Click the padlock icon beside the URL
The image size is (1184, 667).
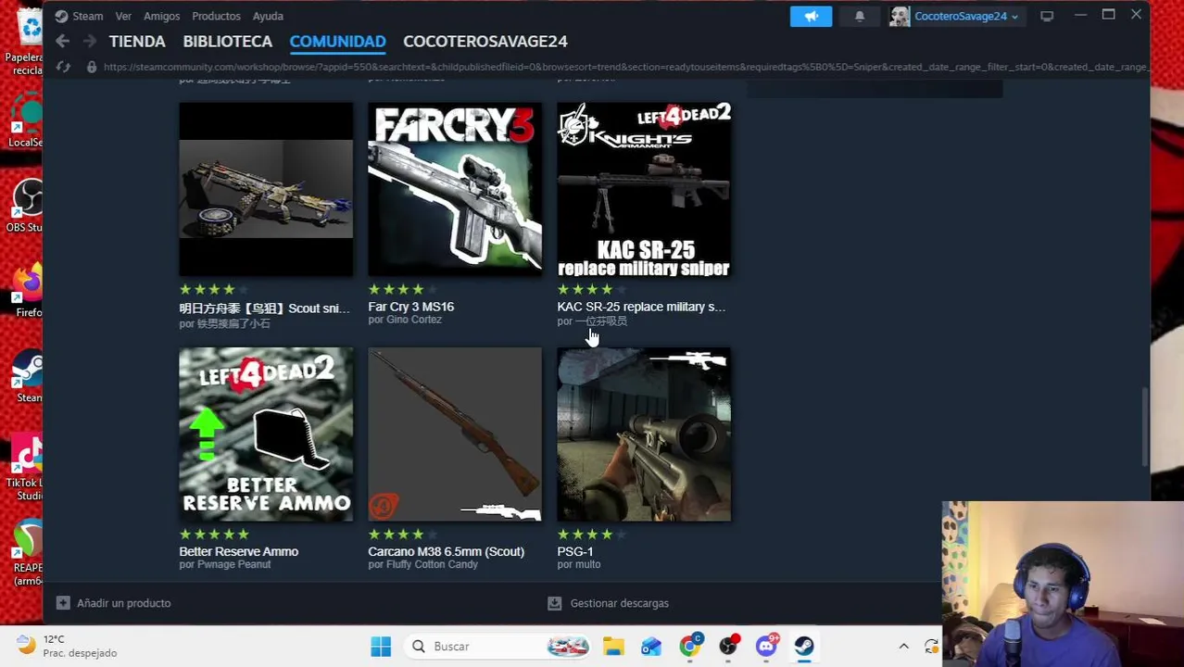[91, 67]
